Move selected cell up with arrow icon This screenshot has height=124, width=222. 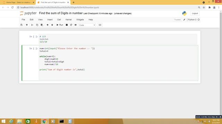coord(48,25)
